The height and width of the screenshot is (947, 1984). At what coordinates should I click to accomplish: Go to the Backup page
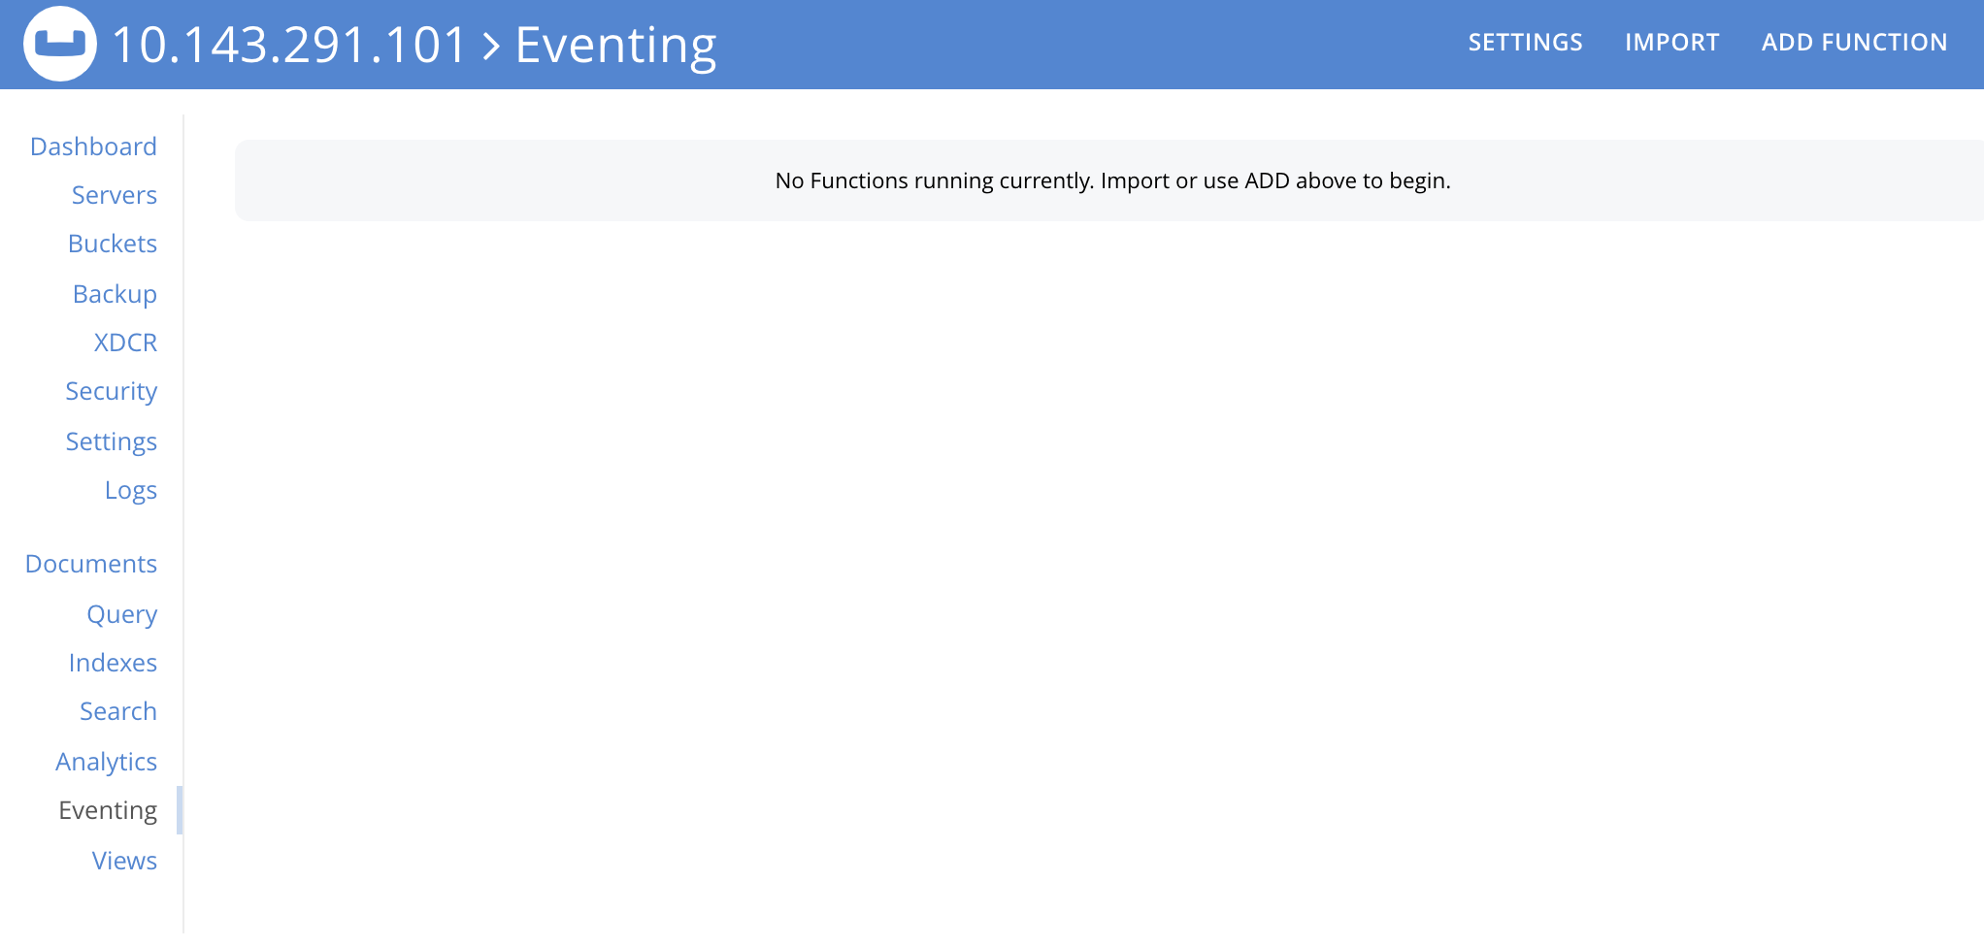(115, 294)
